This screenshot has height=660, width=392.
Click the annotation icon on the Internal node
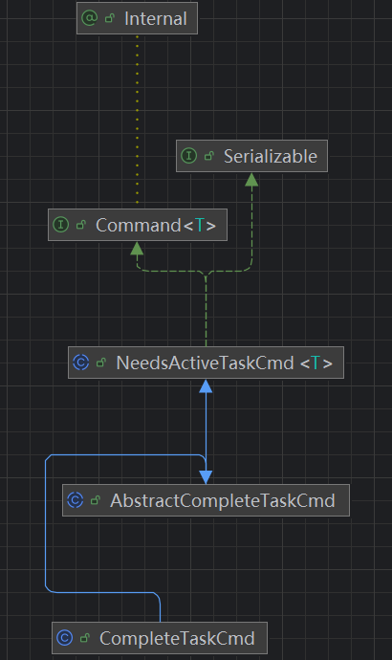(x=89, y=18)
